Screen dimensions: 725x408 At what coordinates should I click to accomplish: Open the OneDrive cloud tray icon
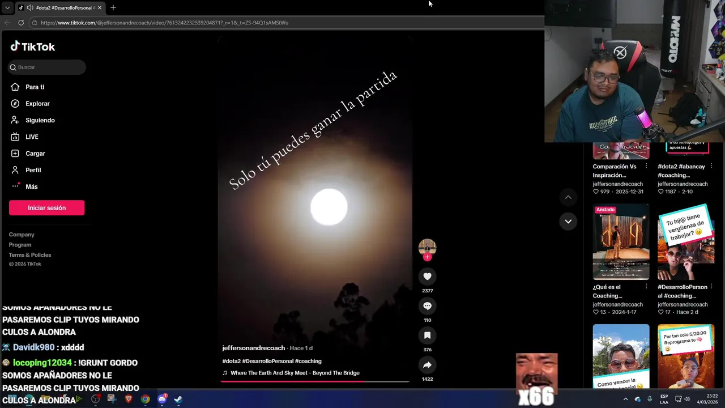coord(638,399)
